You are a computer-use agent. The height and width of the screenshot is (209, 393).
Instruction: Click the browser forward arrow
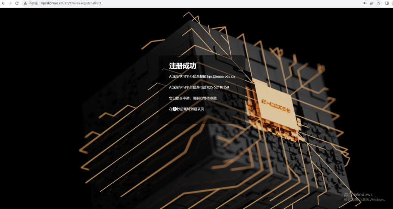10,3
